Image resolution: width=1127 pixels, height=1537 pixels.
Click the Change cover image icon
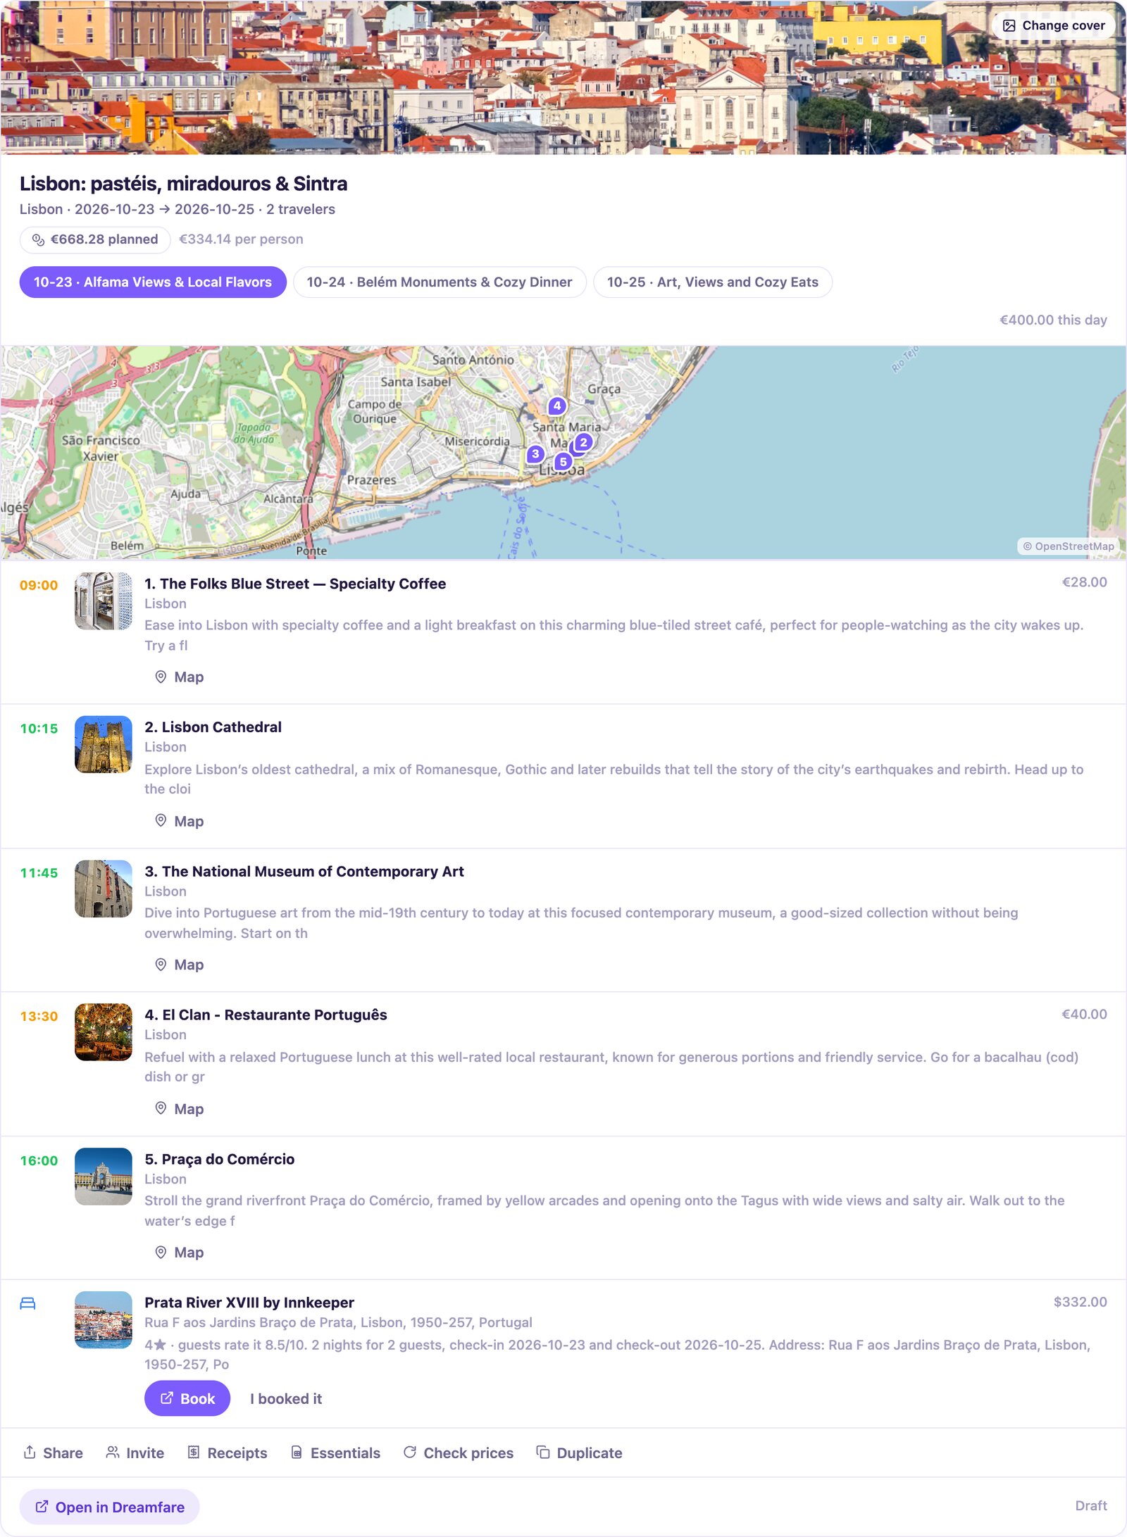(1009, 26)
